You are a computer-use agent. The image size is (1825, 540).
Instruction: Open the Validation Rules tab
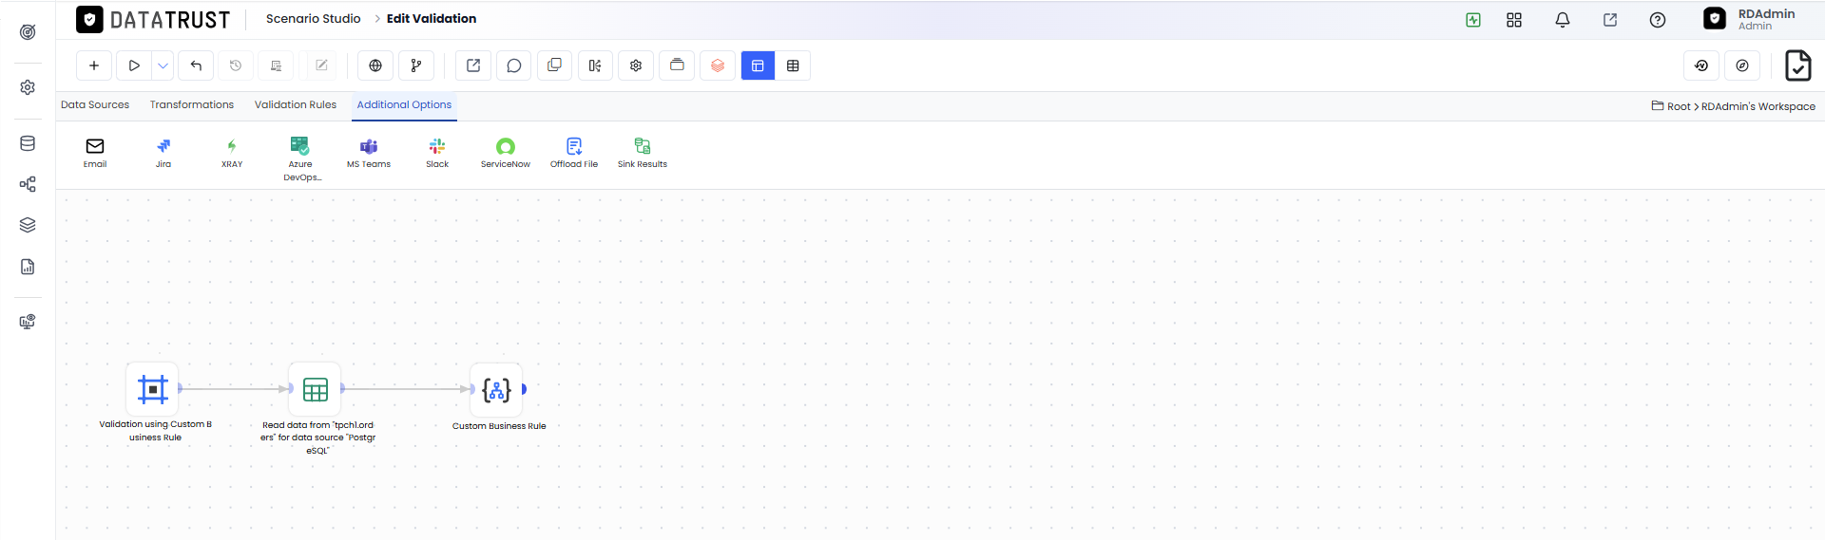pos(296,105)
